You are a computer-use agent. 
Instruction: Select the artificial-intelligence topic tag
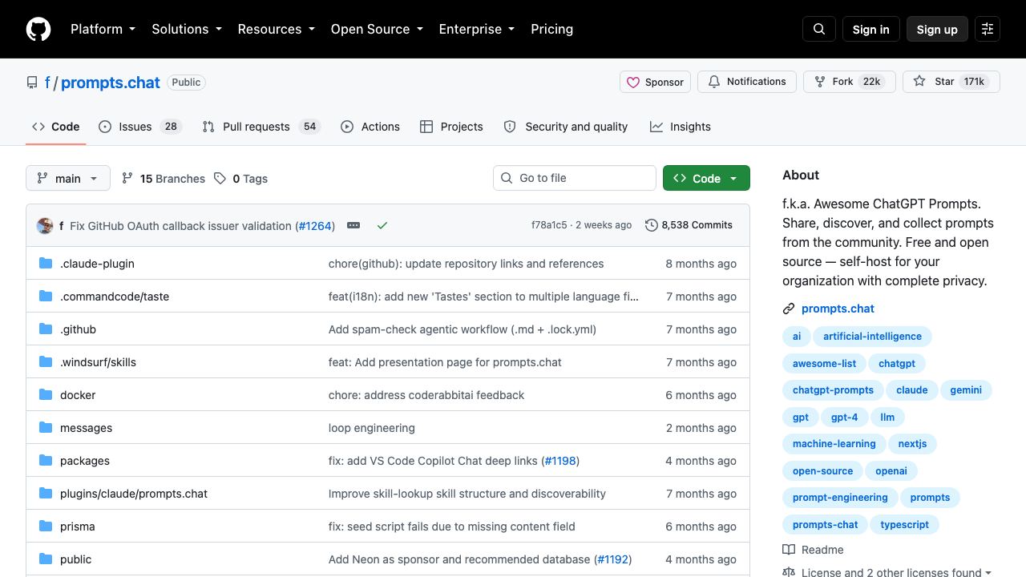click(x=872, y=337)
